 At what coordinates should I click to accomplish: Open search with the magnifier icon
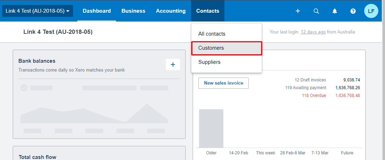[x=316, y=11]
